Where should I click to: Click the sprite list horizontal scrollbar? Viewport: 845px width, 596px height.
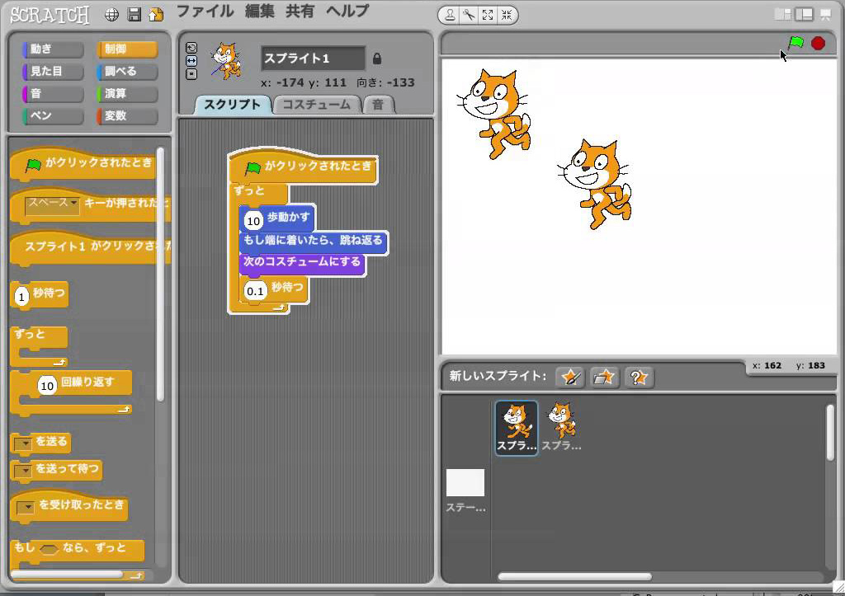(x=574, y=576)
